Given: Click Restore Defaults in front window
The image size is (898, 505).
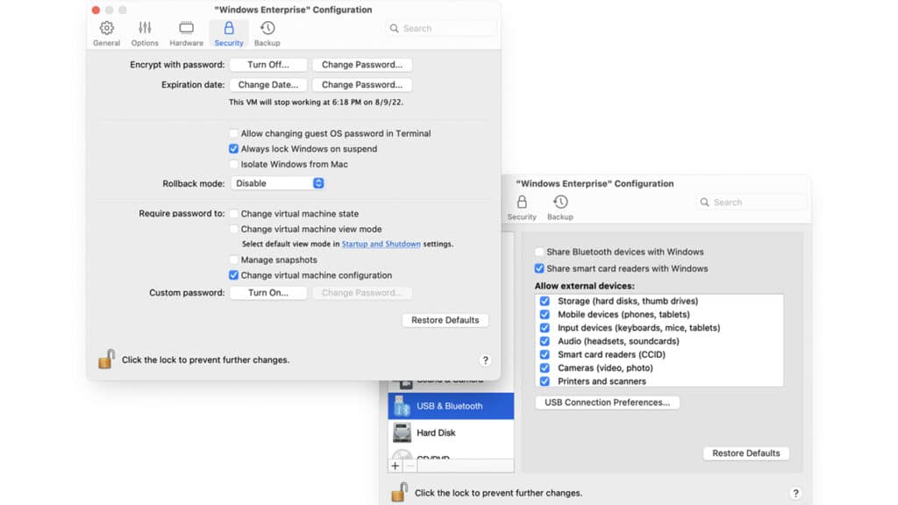Looking at the screenshot, I should [x=445, y=320].
